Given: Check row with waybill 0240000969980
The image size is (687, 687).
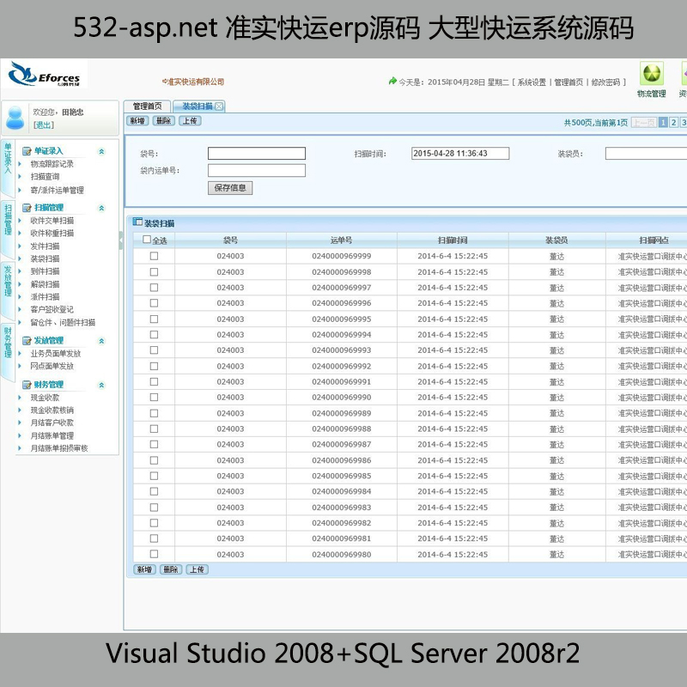Looking at the screenshot, I should coord(154,554).
